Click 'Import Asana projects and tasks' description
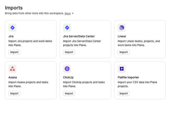Viewport: 177px width, 121px height. coord(28,84)
